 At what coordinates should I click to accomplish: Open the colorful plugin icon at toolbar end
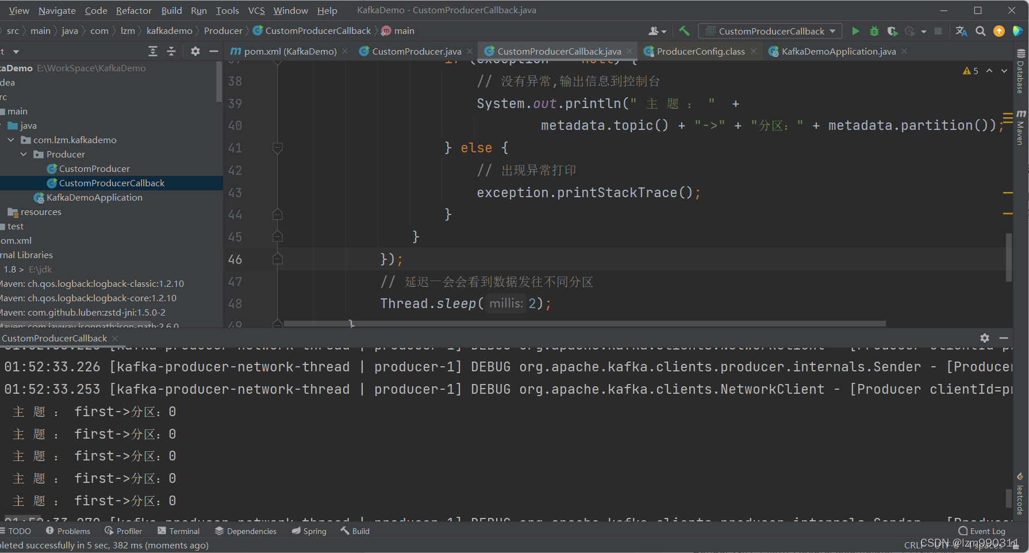coord(1018,31)
